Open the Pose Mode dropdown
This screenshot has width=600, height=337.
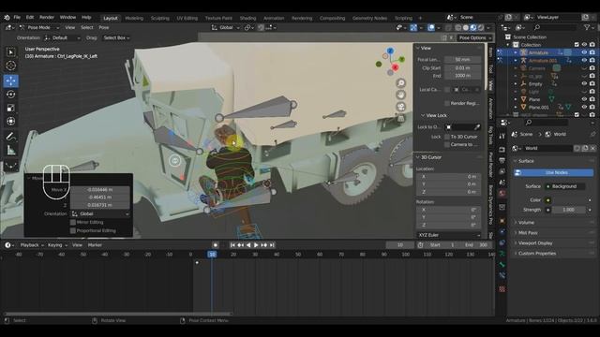coord(39,27)
